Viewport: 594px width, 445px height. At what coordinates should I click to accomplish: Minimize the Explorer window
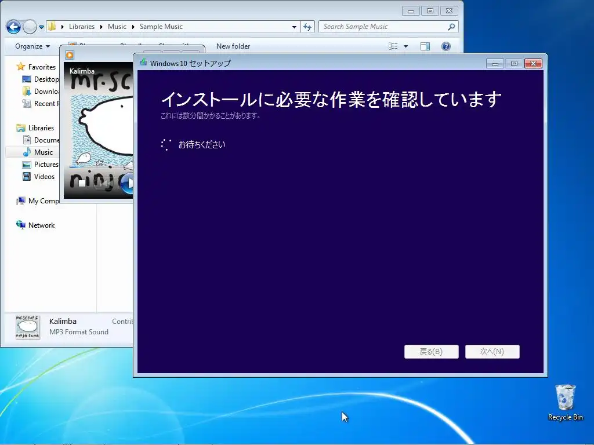[411, 11]
